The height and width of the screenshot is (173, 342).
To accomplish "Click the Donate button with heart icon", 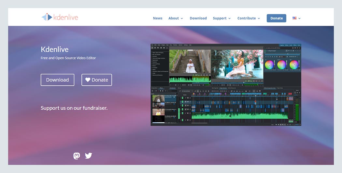I will [97, 80].
